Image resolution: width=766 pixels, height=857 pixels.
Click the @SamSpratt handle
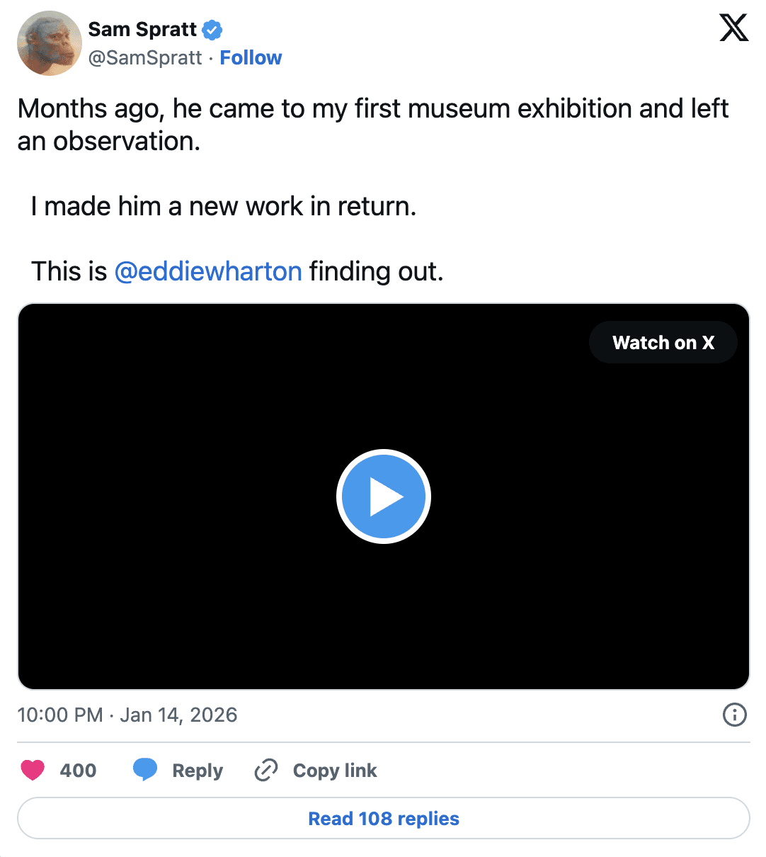tap(145, 57)
